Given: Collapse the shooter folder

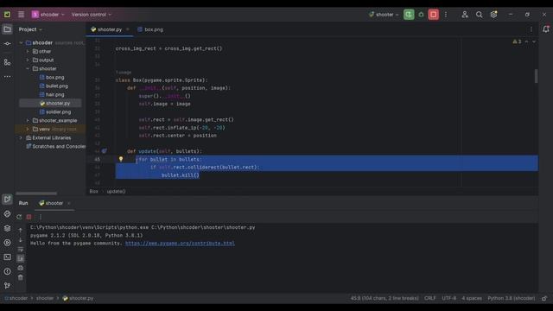Looking at the screenshot, I should pyautogui.click(x=28, y=69).
